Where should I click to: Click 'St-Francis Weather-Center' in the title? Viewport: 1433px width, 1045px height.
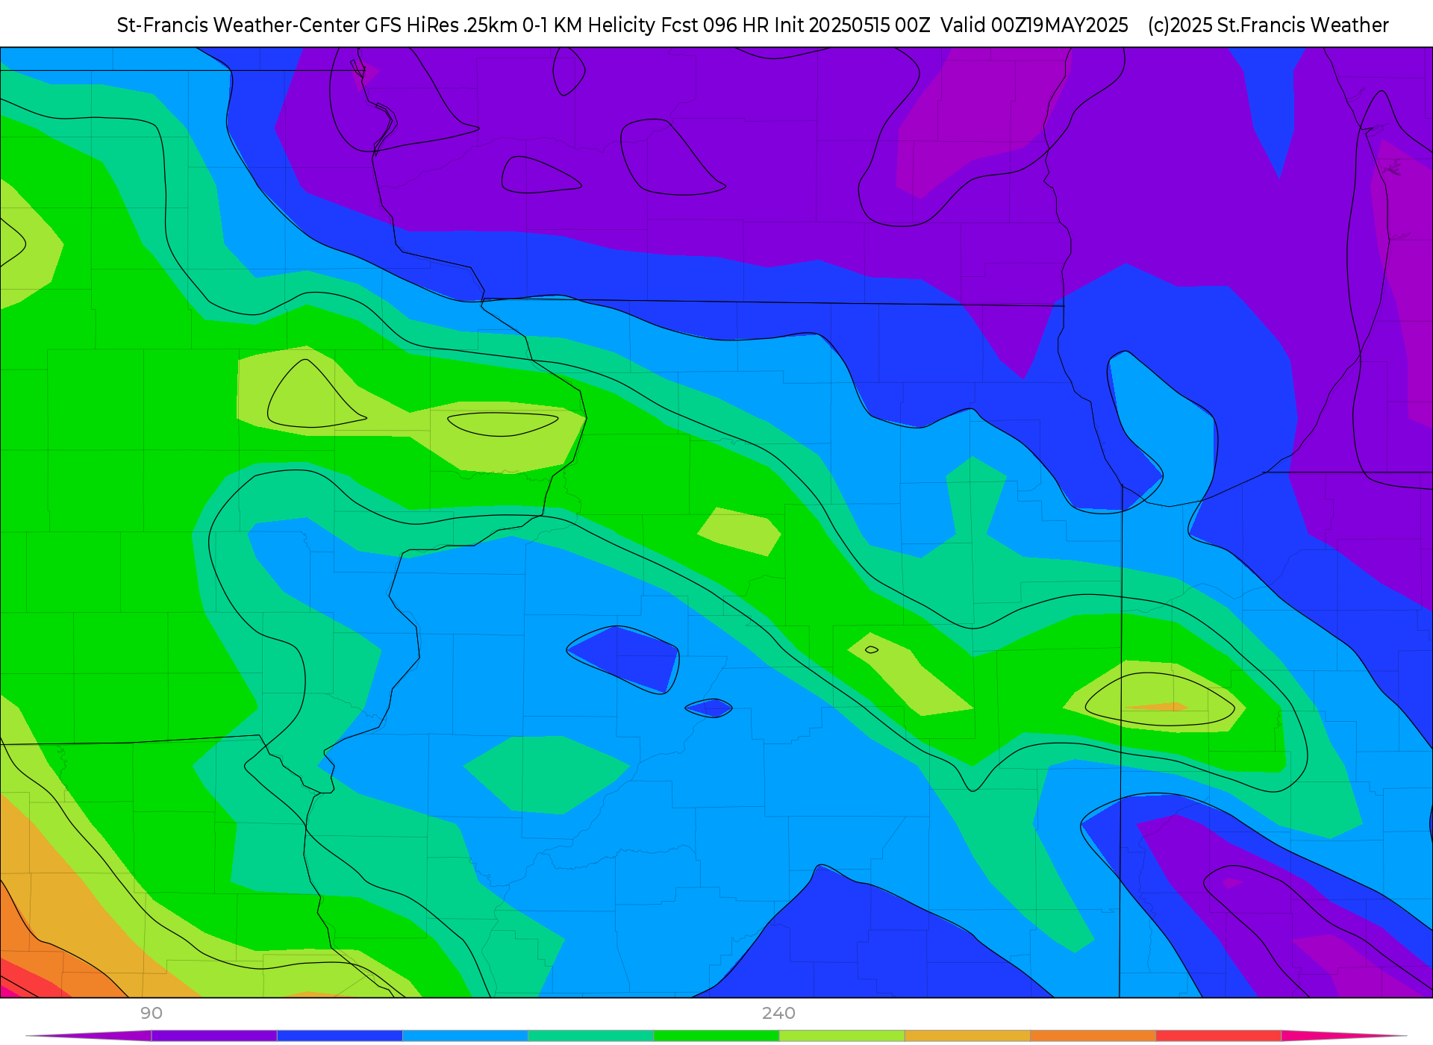[239, 25]
